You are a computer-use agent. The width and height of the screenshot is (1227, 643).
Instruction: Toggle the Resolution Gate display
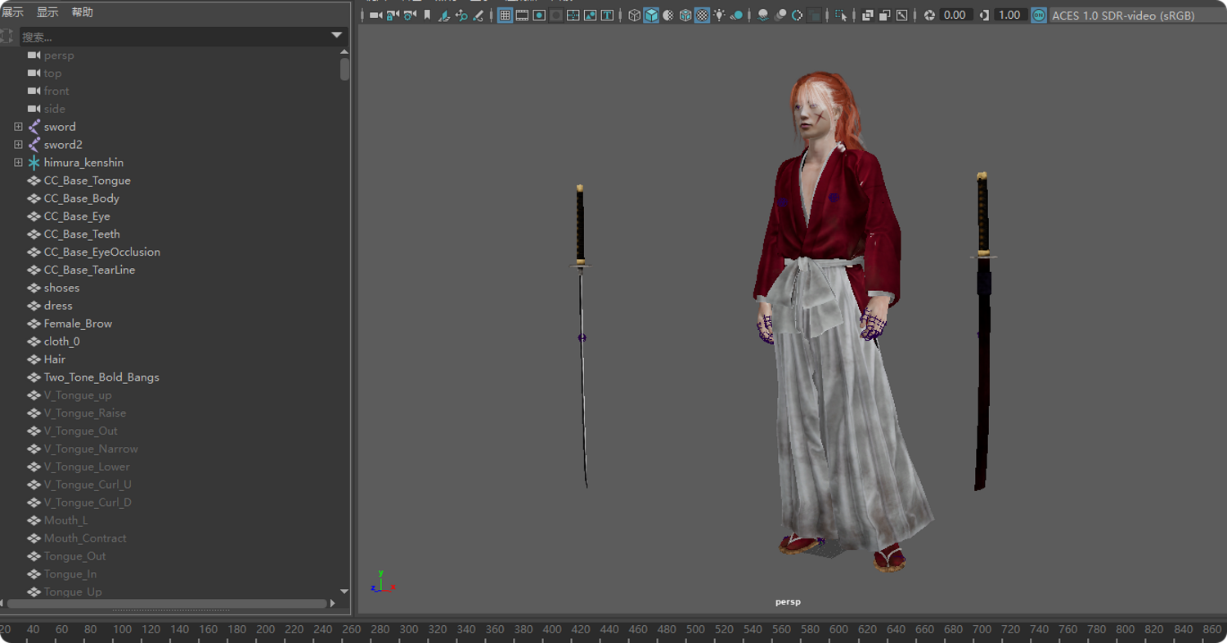click(539, 15)
